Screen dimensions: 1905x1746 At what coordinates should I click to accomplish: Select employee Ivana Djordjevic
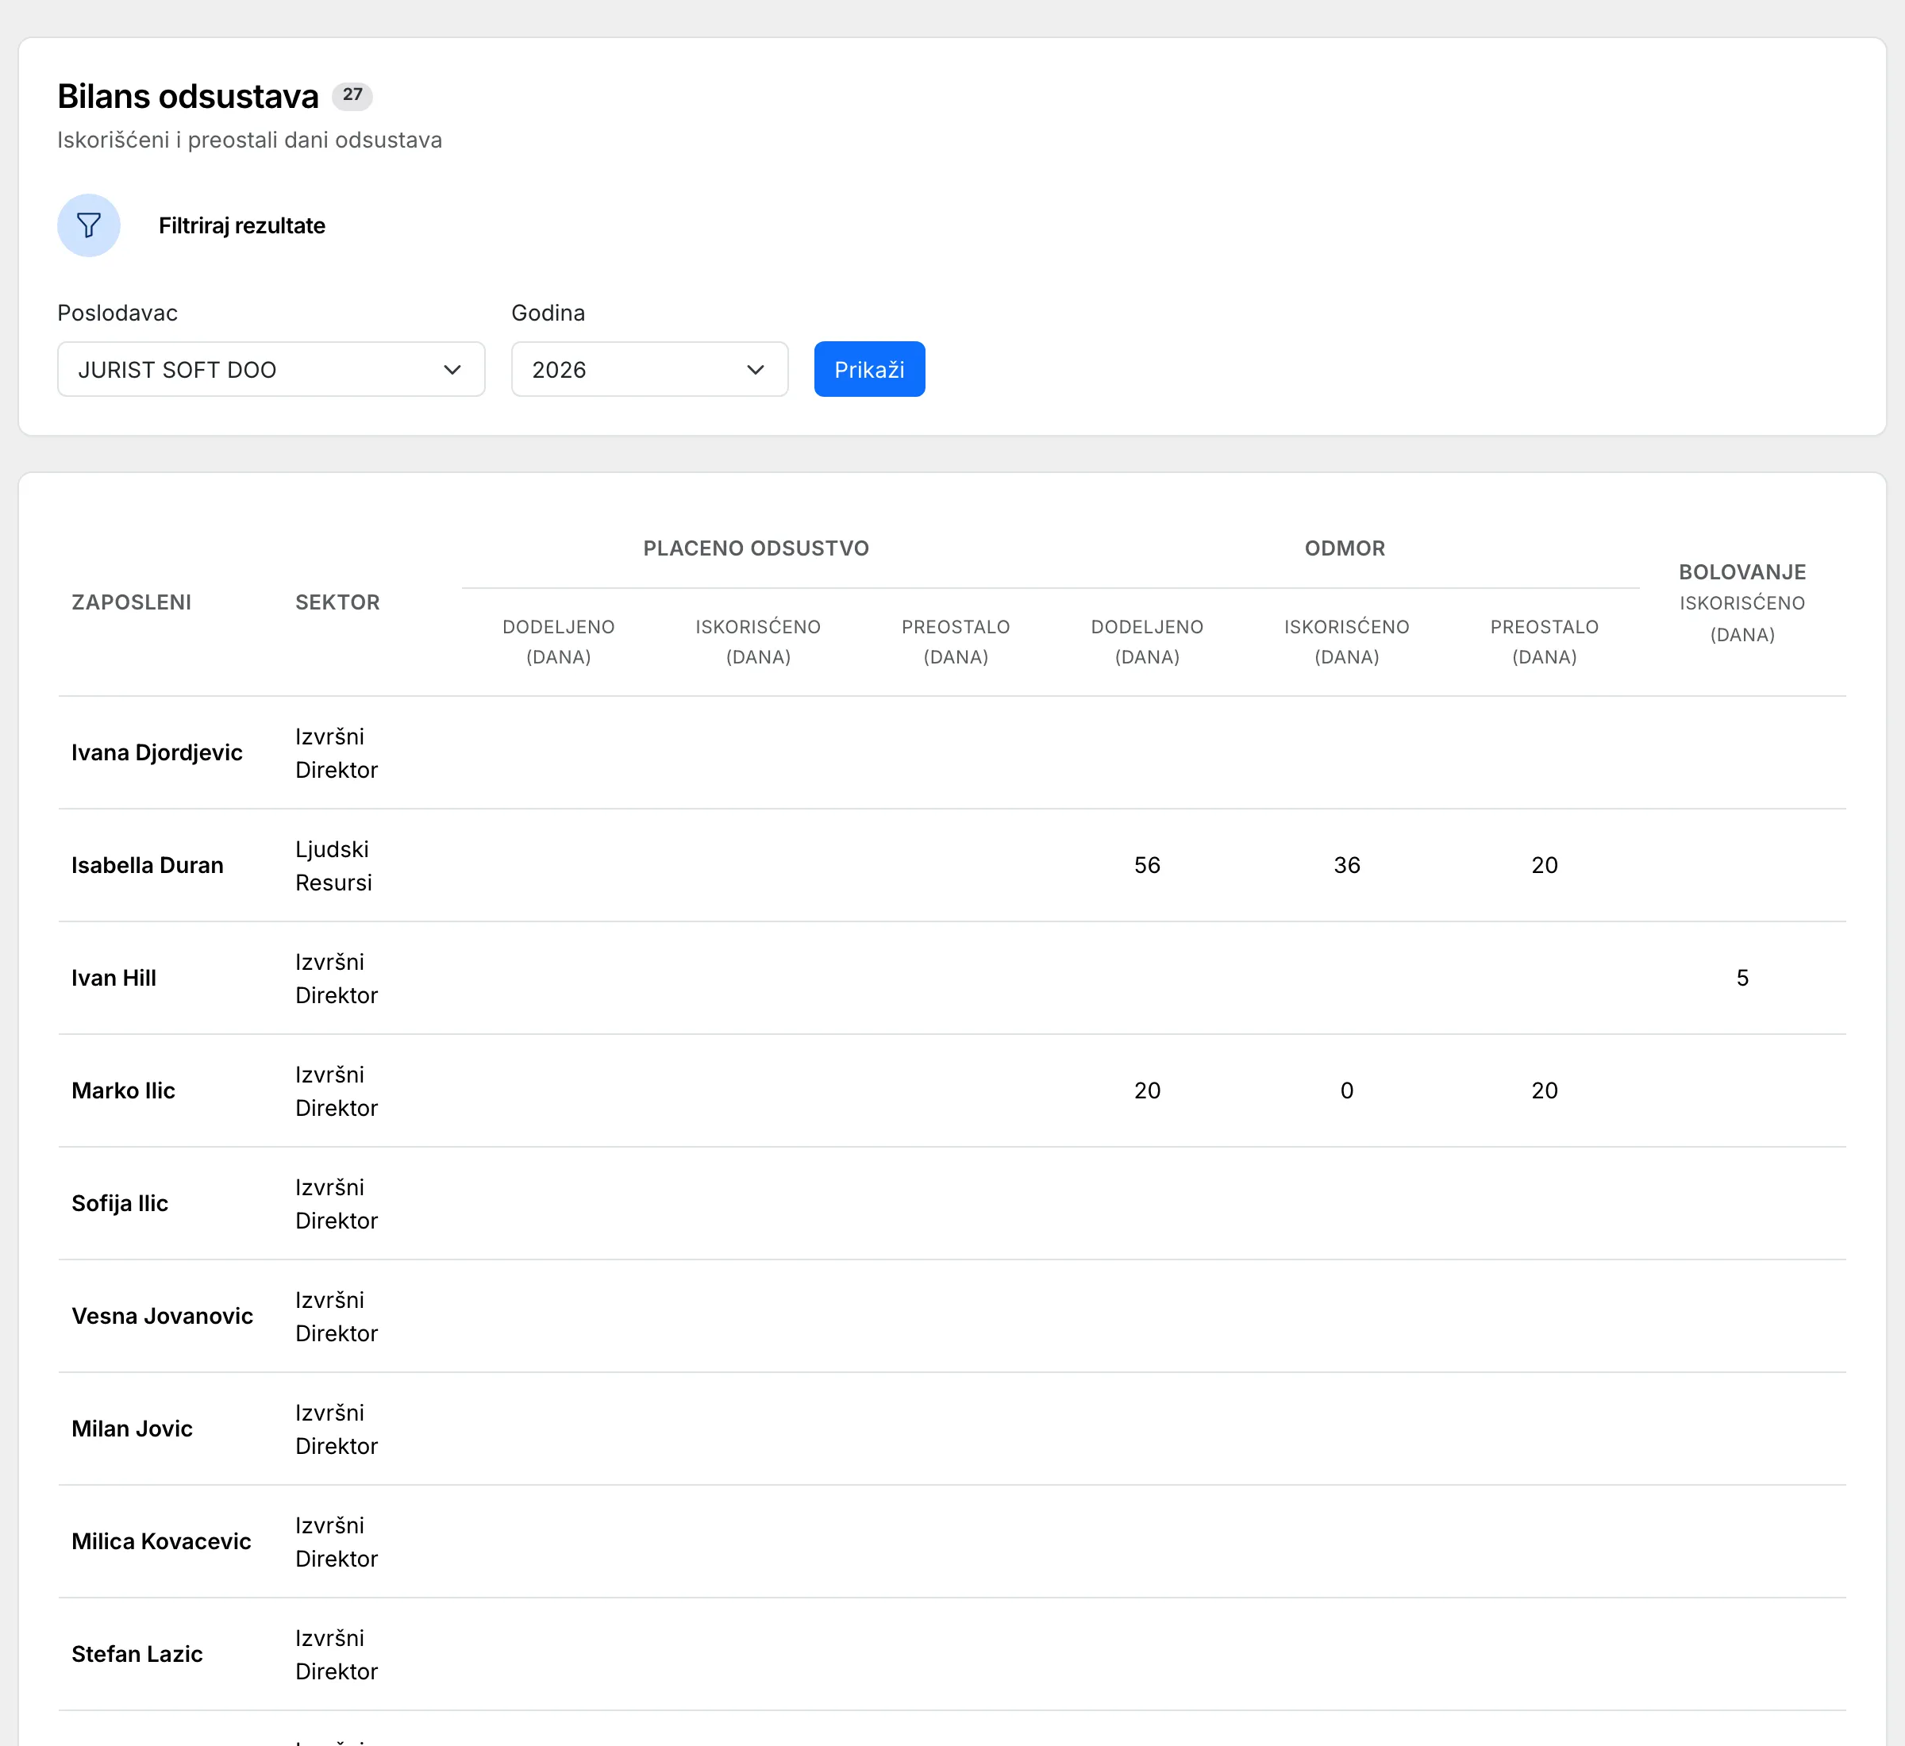157,753
